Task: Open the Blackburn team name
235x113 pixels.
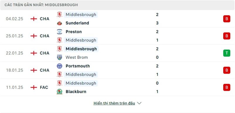Action: 76,92
